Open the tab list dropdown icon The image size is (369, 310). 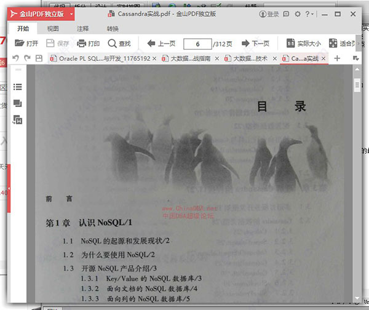tap(355, 58)
